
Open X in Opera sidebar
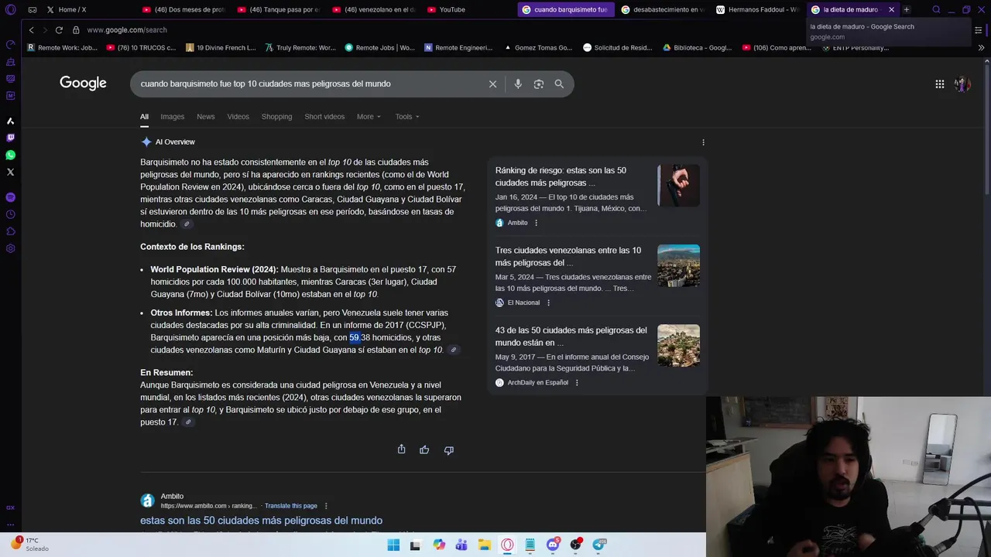click(10, 172)
